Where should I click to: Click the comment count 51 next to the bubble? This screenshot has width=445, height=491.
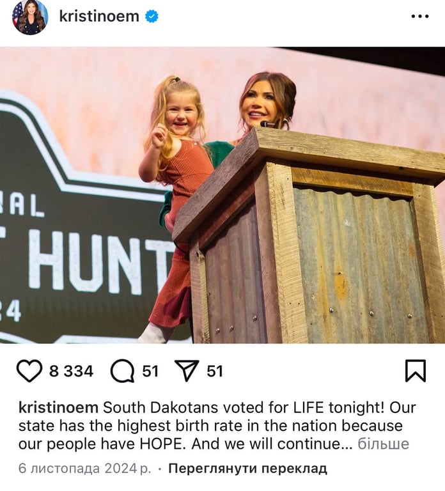(150, 371)
